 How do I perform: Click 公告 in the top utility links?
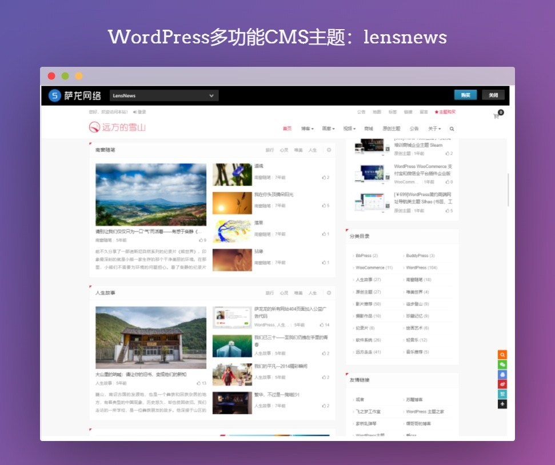pos(361,112)
